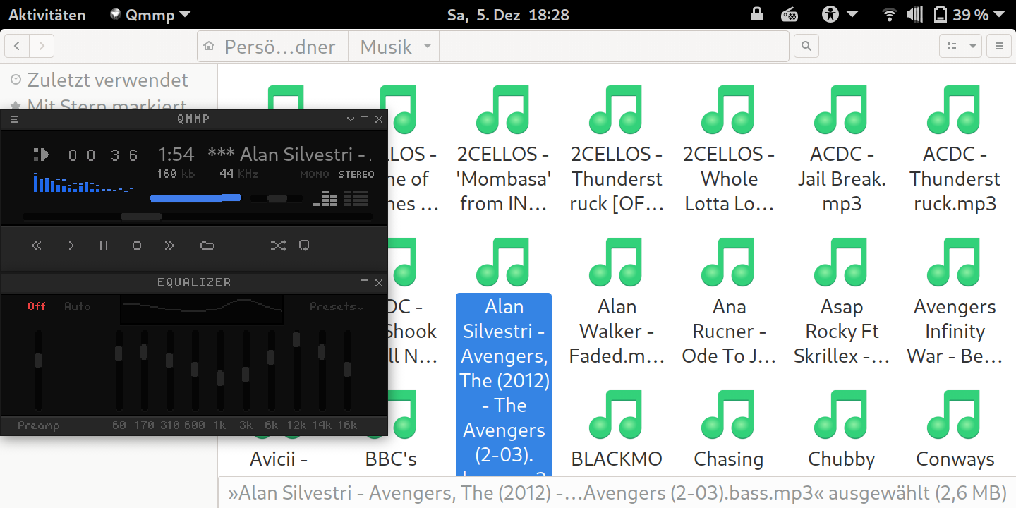1016x508 pixels.
Task: Turn equalizer on via Off button
Action: [37, 306]
